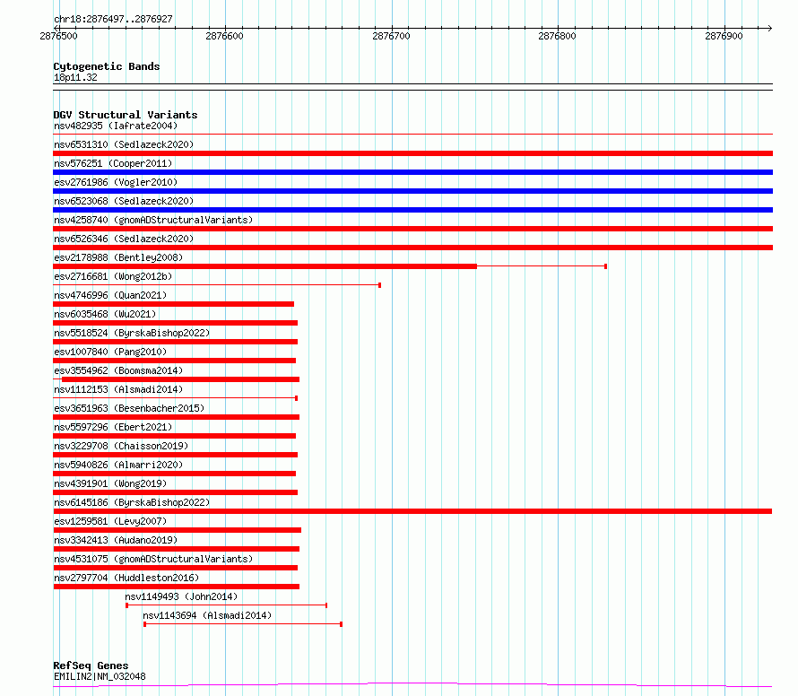Click the thin line feature of nsv1143694
The height and width of the screenshot is (696, 798).
click(x=243, y=624)
